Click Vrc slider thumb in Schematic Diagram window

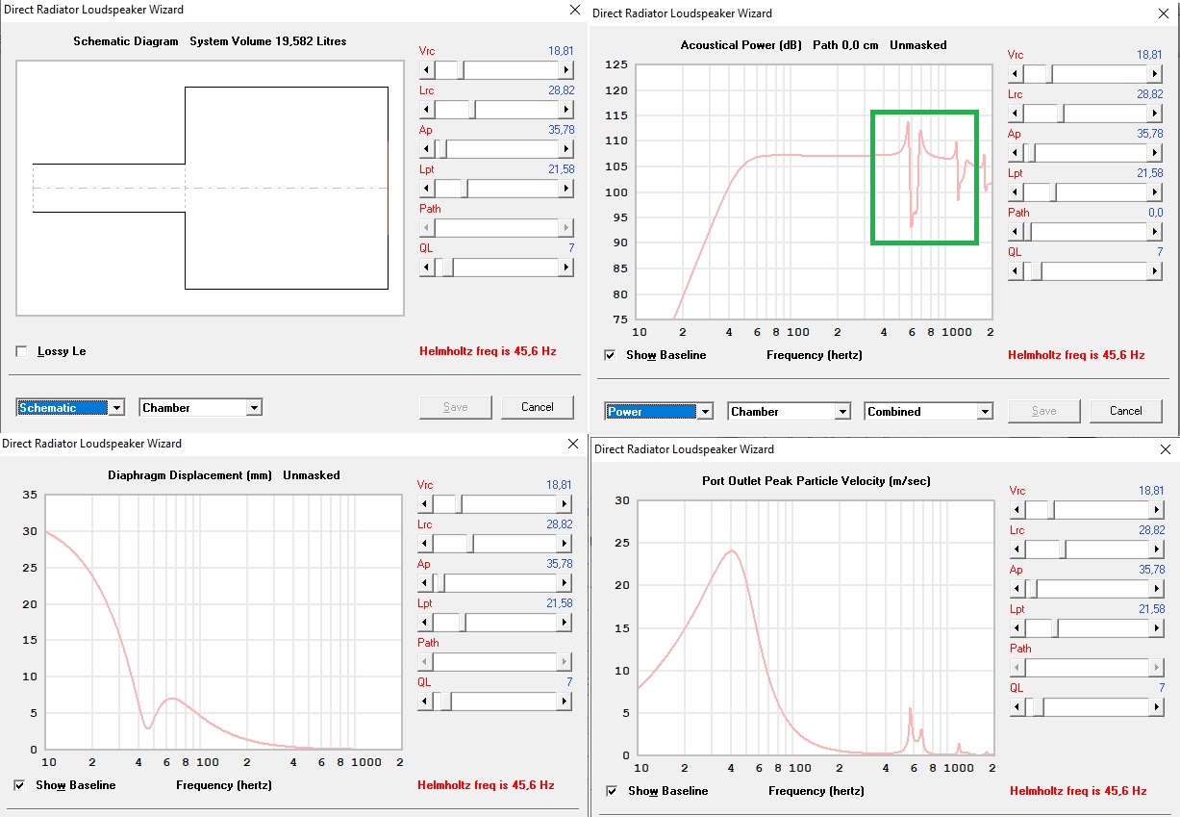[462, 70]
